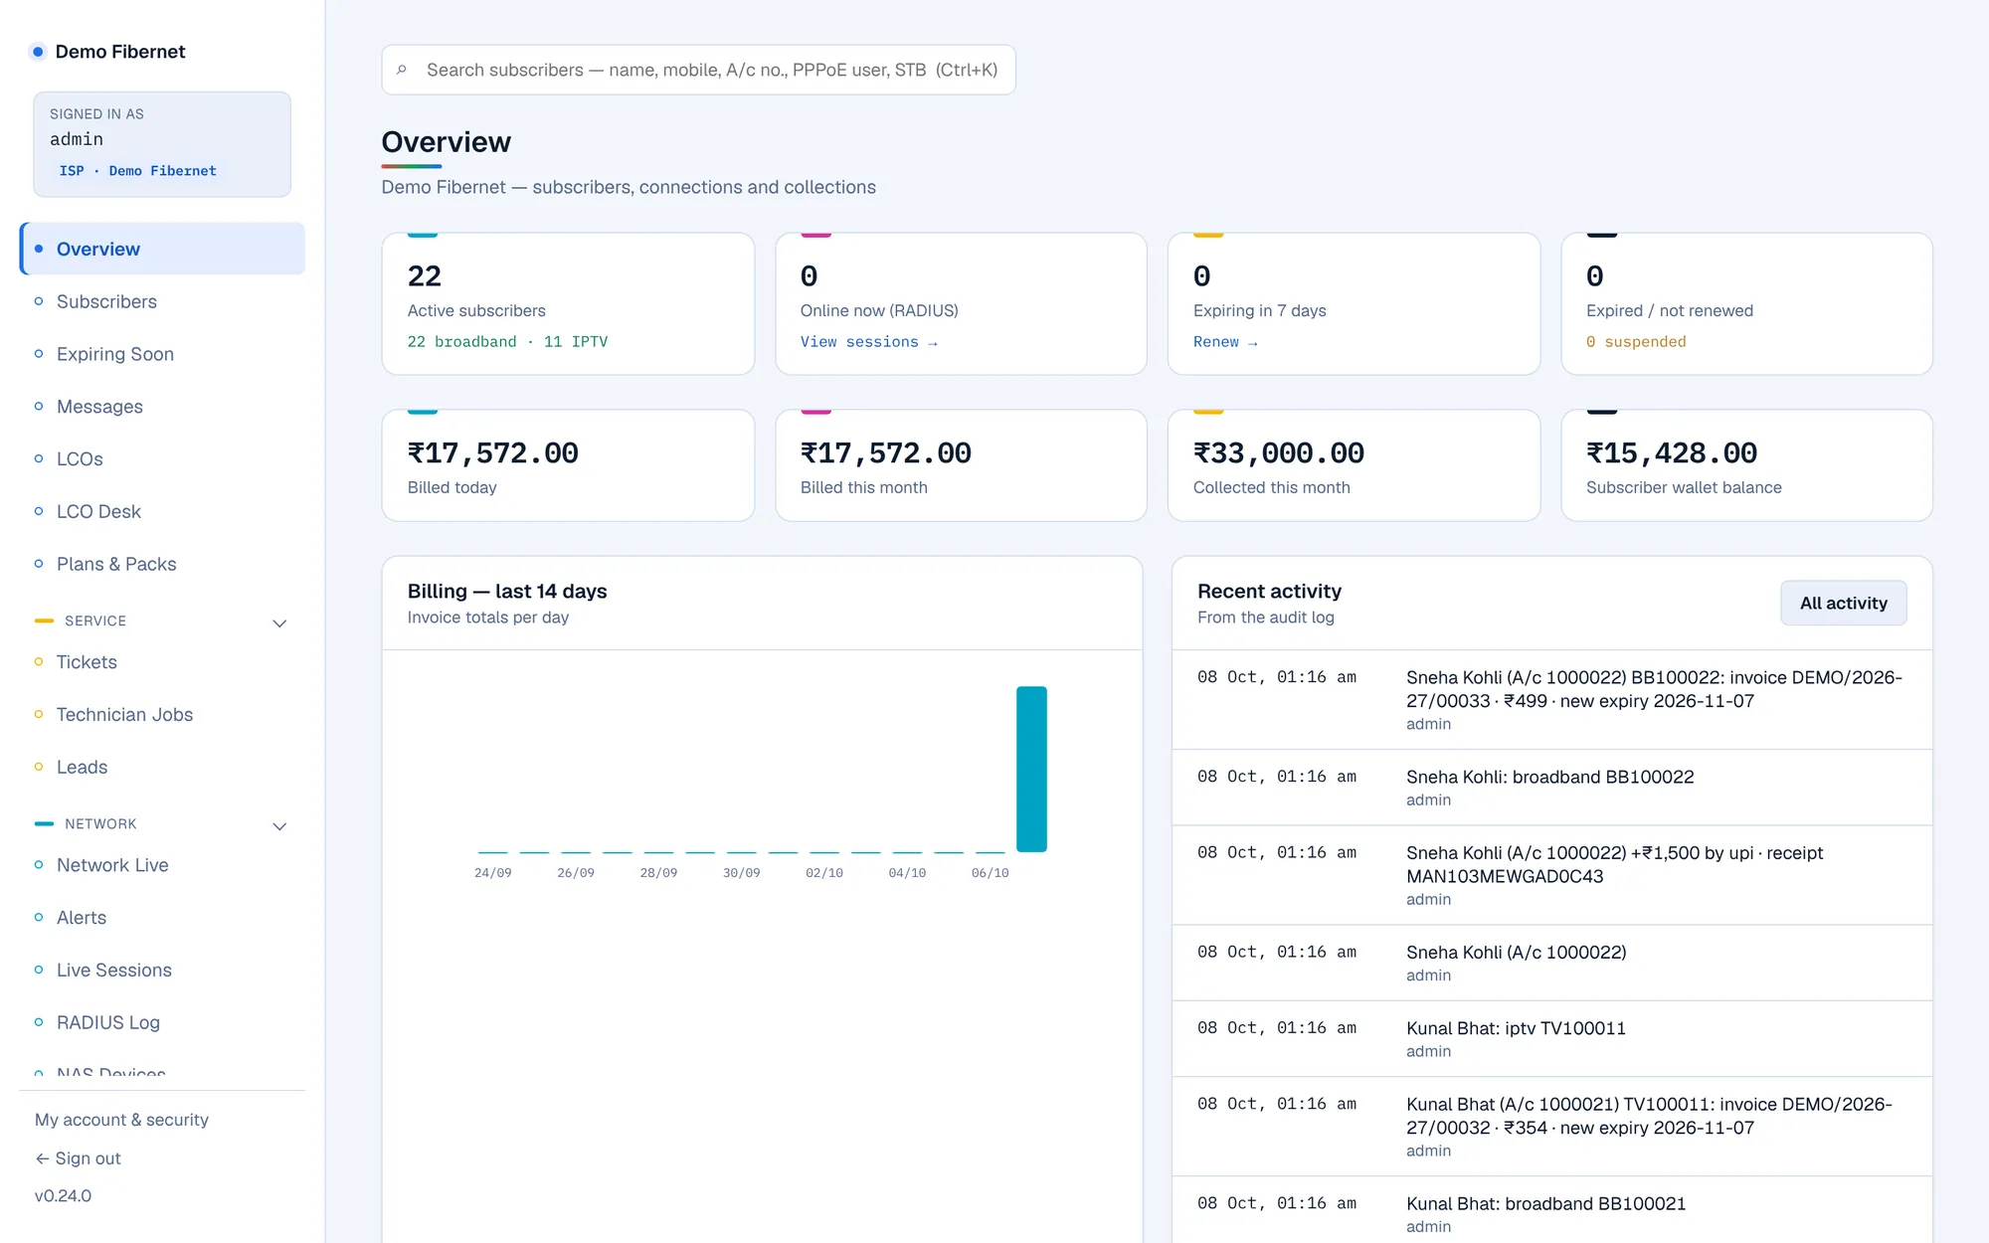Open Network Live
The height and width of the screenshot is (1243, 1989).
(162, 865)
